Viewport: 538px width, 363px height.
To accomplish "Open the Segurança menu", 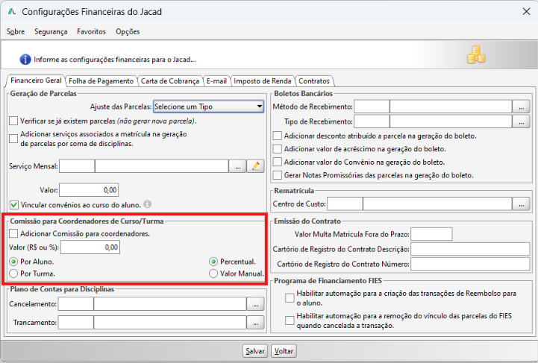I will (x=51, y=31).
